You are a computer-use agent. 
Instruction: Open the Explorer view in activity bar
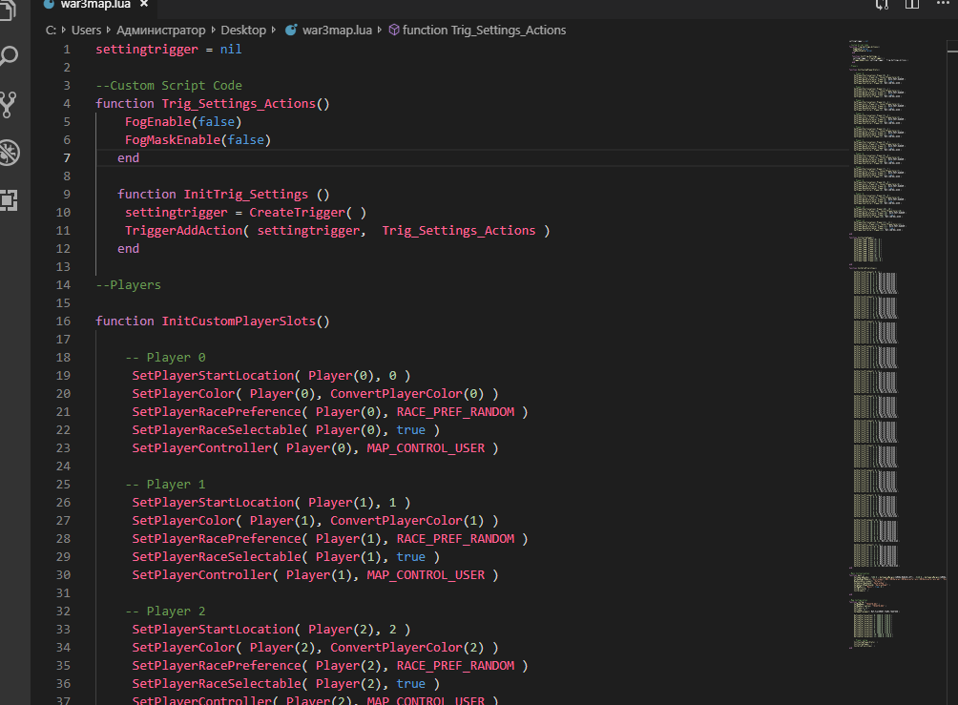click(x=9, y=11)
